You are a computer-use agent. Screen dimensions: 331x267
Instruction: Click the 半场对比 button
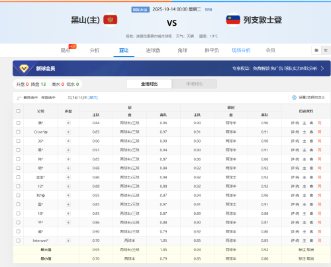(x=195, y=84)
